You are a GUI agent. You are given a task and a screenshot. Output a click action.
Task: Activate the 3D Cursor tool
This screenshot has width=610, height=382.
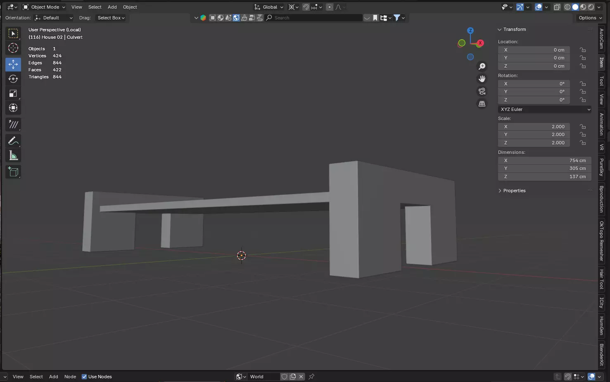(x=13, y=48)
